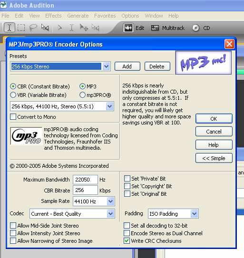The image size is (244, 258).
Task: Check Encode Stereo as Dual Channel
Action: 127,233
